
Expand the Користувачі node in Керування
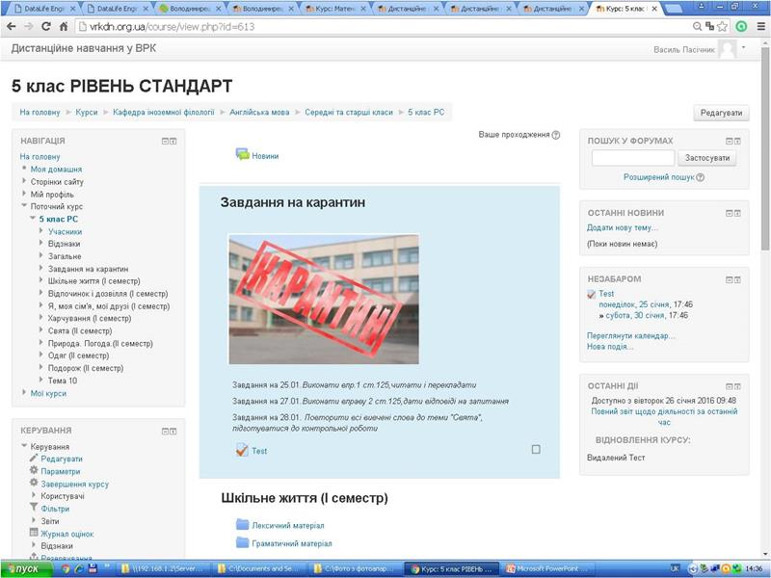coord(34,495)
